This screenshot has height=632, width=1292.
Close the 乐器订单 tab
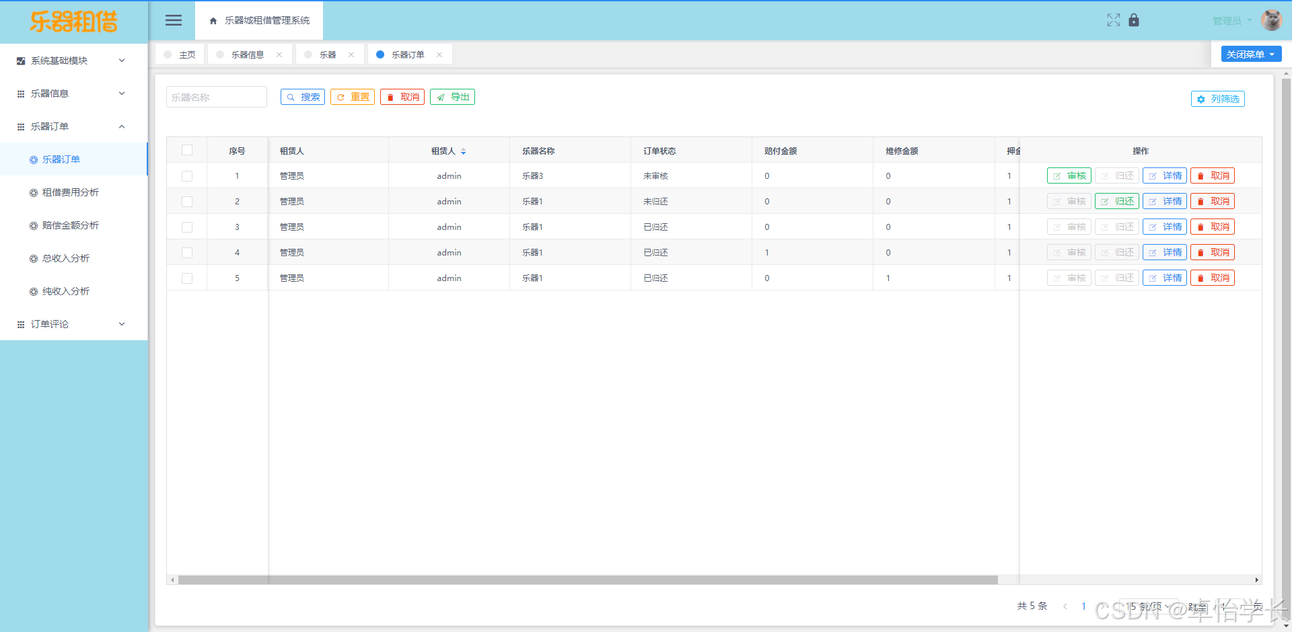[x=439, y=54]
